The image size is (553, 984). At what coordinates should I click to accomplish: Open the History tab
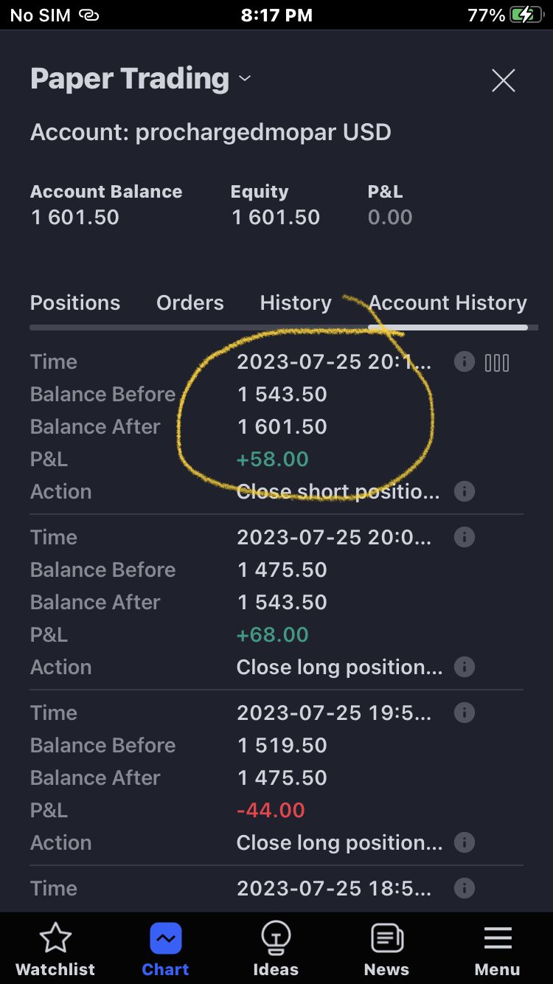pos(296,302)
